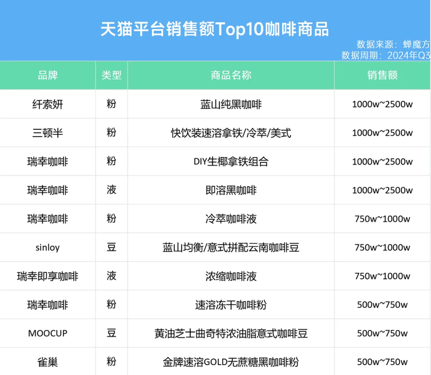Click the 商品名称 column header
This screenshot has height=375, width=431.
pos(231,75)
